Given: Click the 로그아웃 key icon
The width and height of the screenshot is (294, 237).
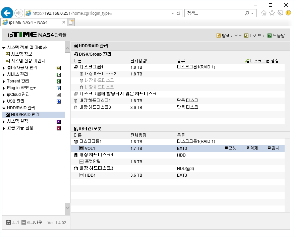Looking at the screenshot, I should [23, 223].
